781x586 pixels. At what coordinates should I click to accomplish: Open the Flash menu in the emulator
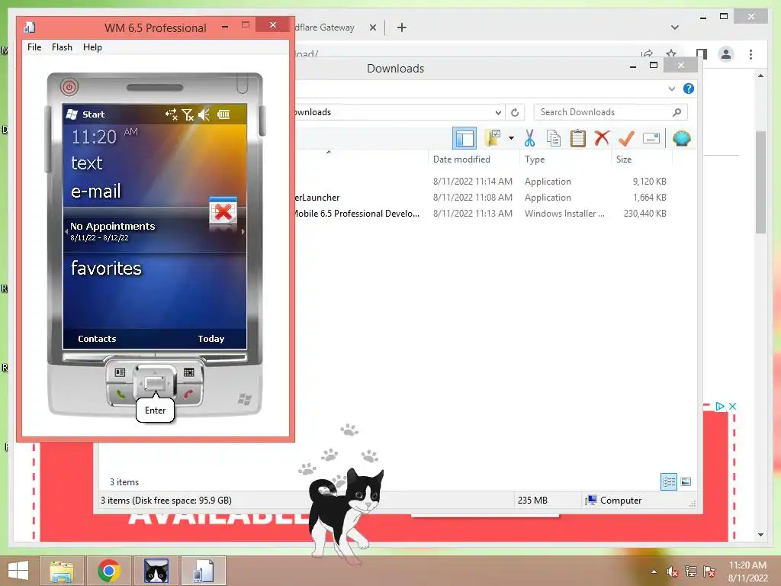point(62,47)
